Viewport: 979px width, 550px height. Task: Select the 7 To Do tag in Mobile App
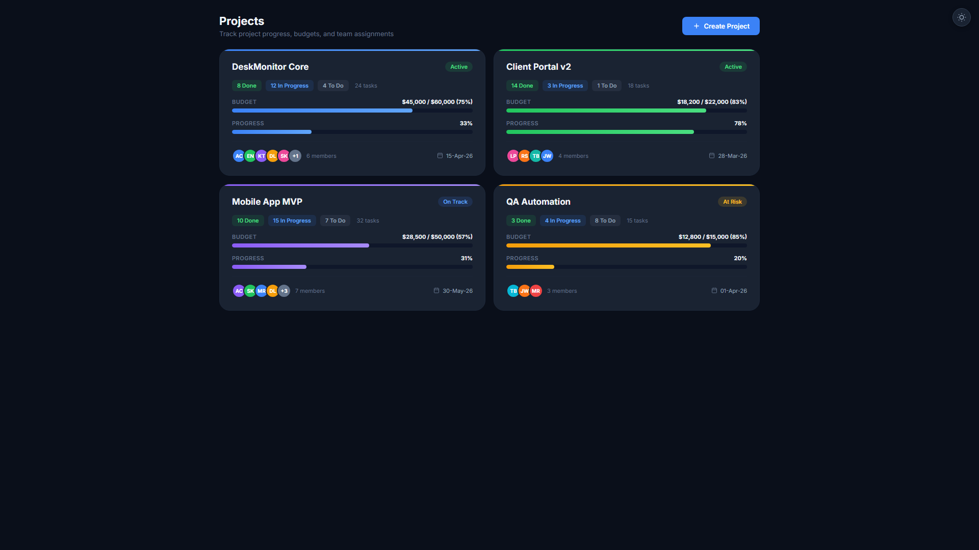pyautogui.click(x=335, y=221)
